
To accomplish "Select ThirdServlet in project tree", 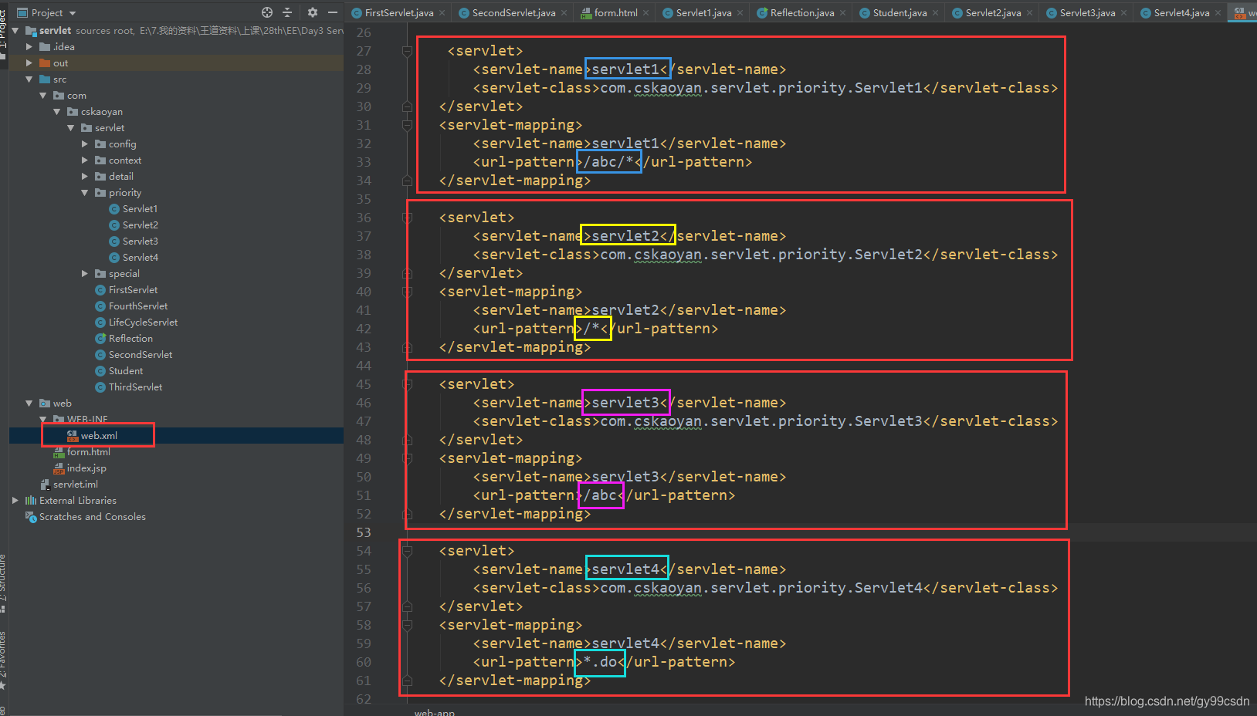I will (135, 387).
